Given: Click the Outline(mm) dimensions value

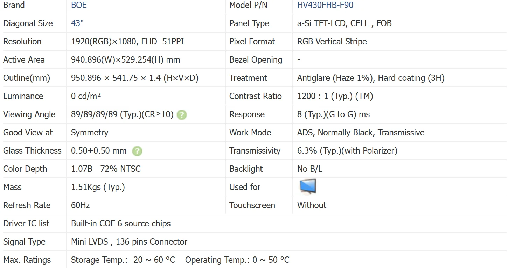Looking at the screenshot, I should 134,78.
